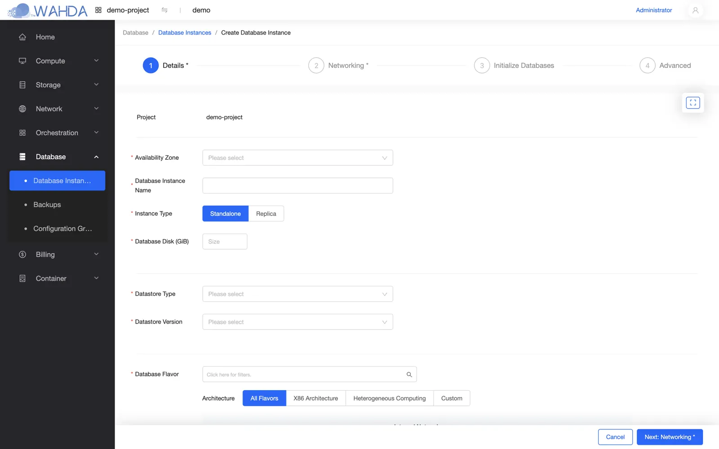Click the Cancel button

tap(615, 437)
